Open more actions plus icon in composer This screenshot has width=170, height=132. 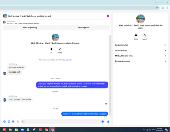[x=4, y=121]
